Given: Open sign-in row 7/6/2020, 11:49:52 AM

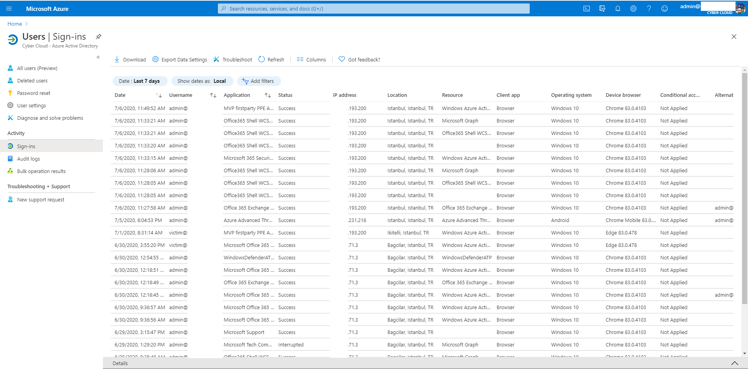Looking at the screenshot, I should [x=422, y=108].
